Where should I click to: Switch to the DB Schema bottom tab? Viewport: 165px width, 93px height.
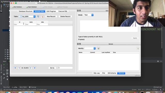pyautogui.click(x=112, y=73)
